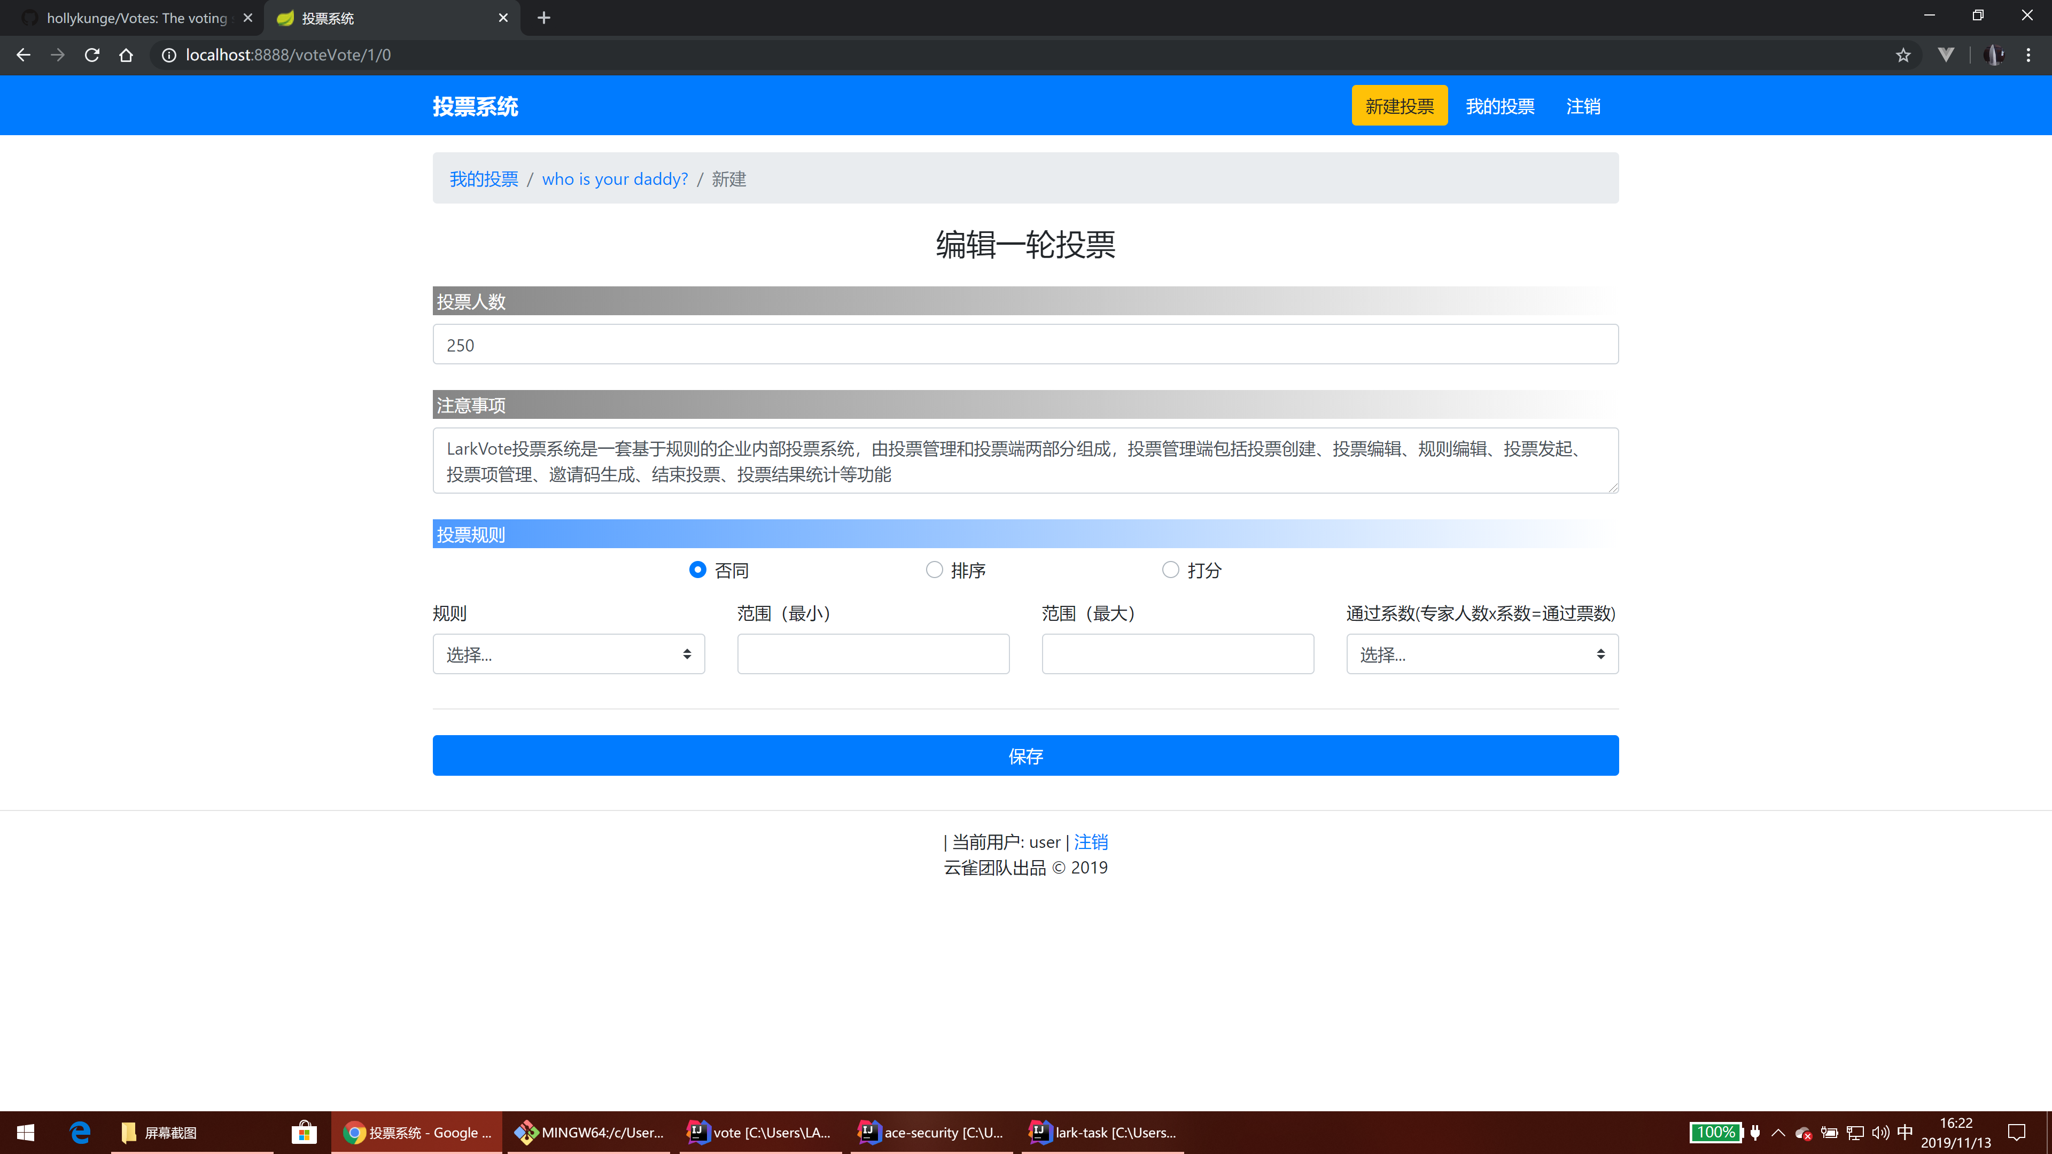
Task: Open the 规则 dropdown
Action: [569, 654]
